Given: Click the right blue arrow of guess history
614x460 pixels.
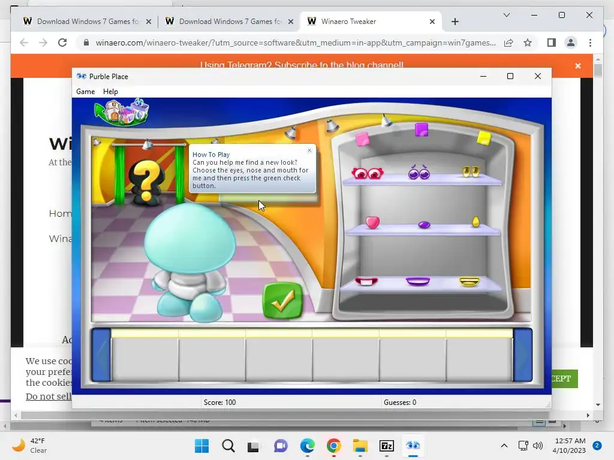Looking at the screenshot, I should (x=523, y=355).
